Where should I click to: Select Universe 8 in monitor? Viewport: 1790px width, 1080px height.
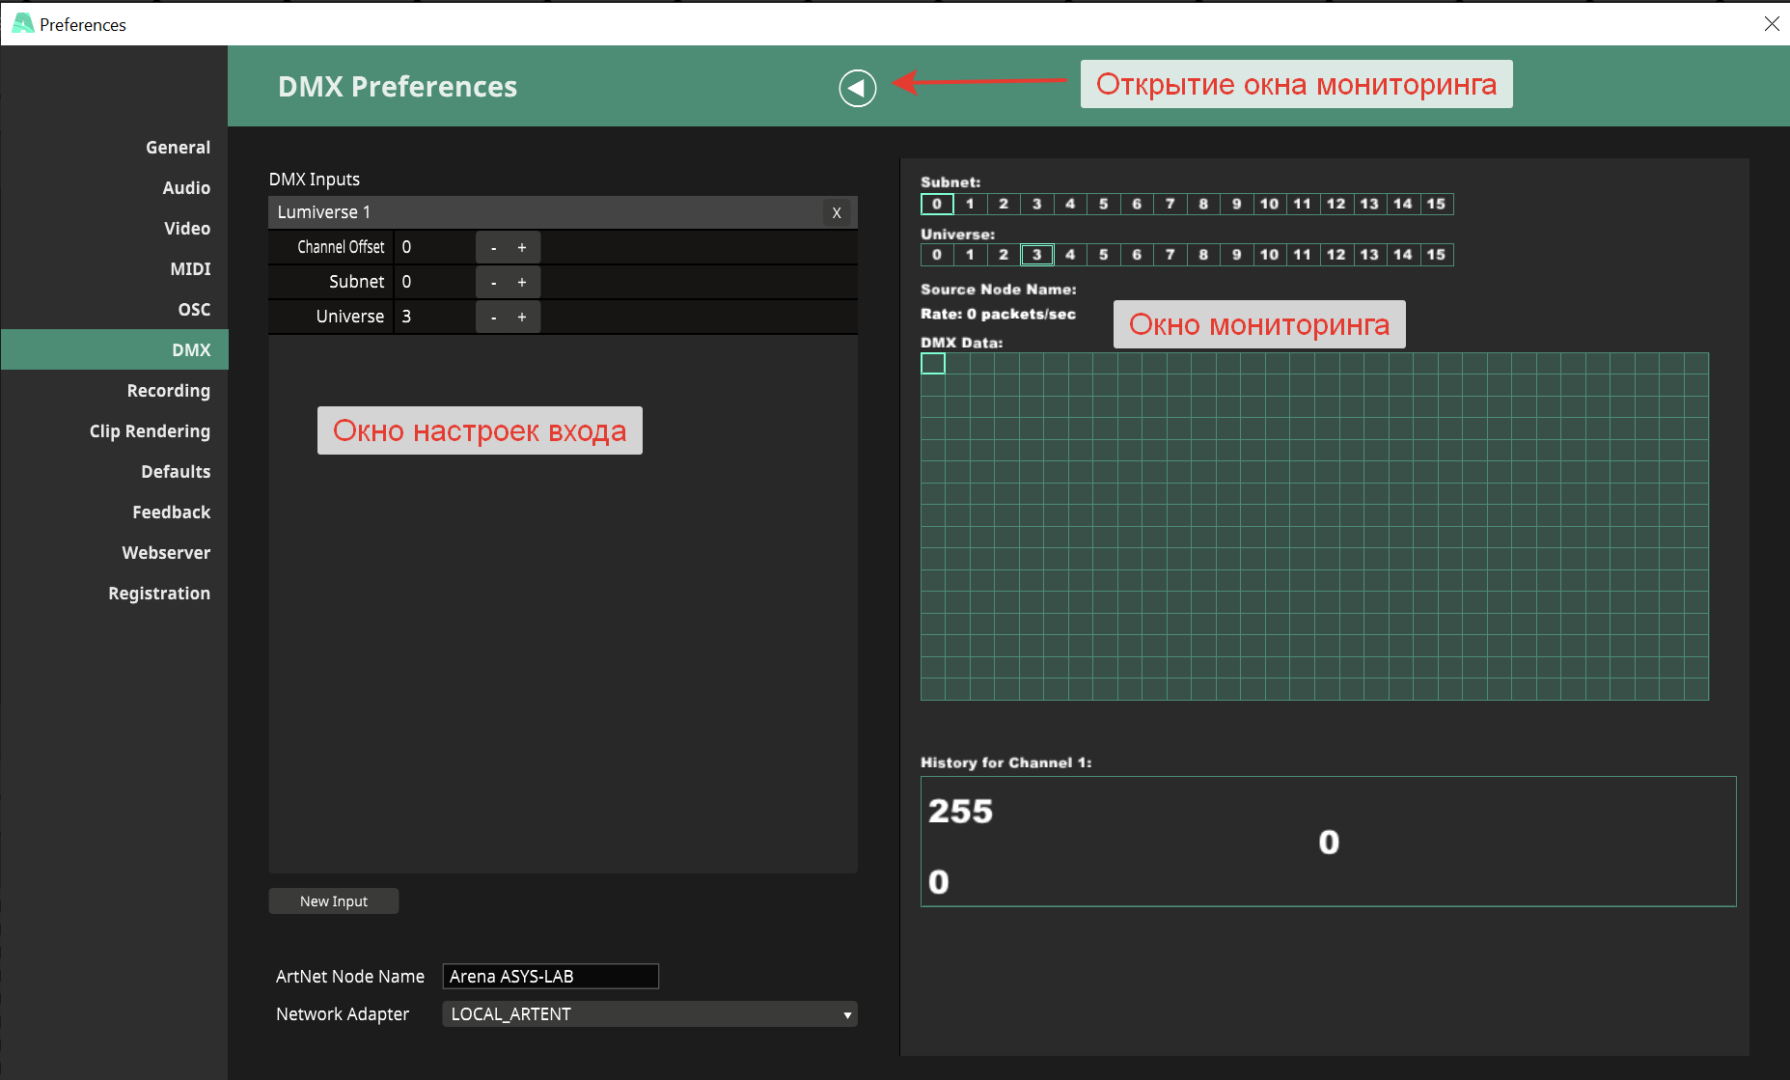pyautogui.click(x=1203, y=255)
